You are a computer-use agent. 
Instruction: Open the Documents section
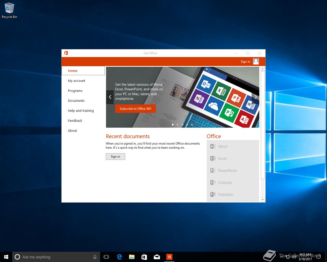coord(83,101)
